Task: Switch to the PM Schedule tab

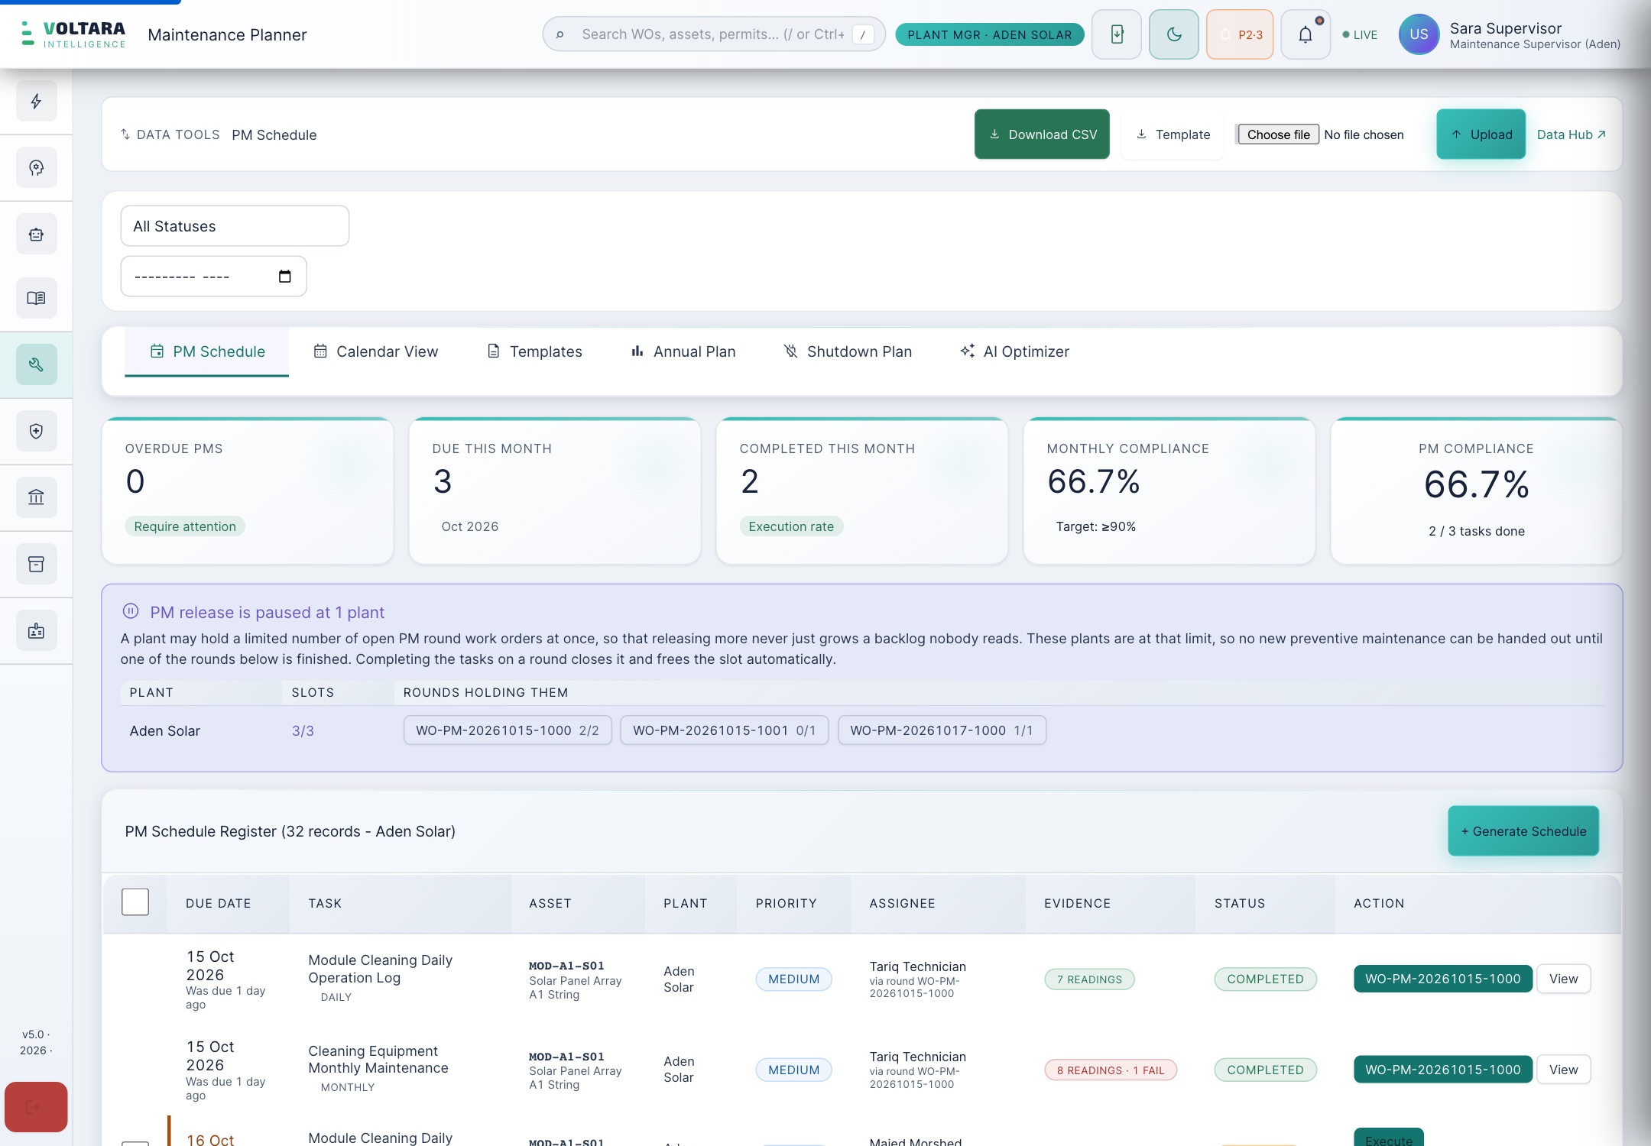Action: [207, 351]
